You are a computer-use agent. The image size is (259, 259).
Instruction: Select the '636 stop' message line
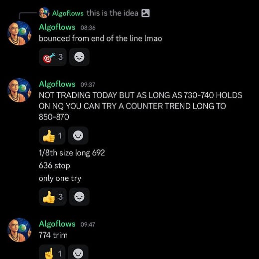pos(54,165)
